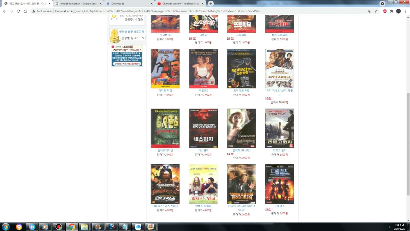This screenshot has height=231, width=410.
Task: Open the 라르고 윈치 title link
Action: click(x=279, y=150)
